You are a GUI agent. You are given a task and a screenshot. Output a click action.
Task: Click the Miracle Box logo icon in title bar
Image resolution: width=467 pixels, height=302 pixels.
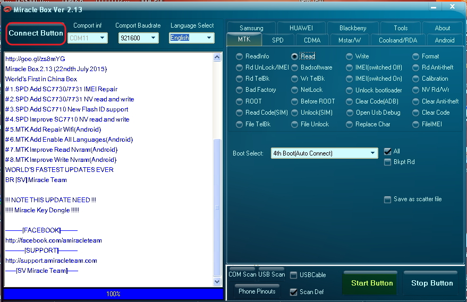pyautogui.click(x=7, y=10)
